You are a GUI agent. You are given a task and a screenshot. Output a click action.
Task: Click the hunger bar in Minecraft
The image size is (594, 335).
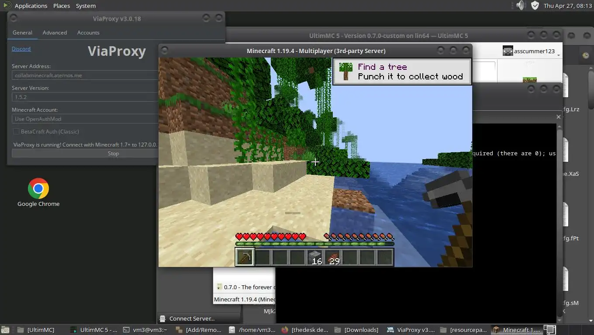tap(359, 237)
